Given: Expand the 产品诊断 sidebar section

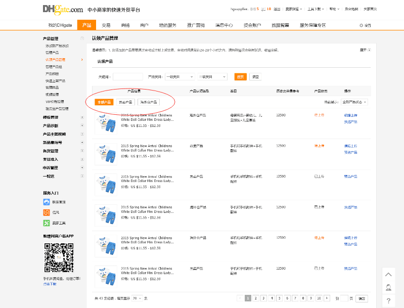Looking at the screenshot, I should click(x=82, y=125).
